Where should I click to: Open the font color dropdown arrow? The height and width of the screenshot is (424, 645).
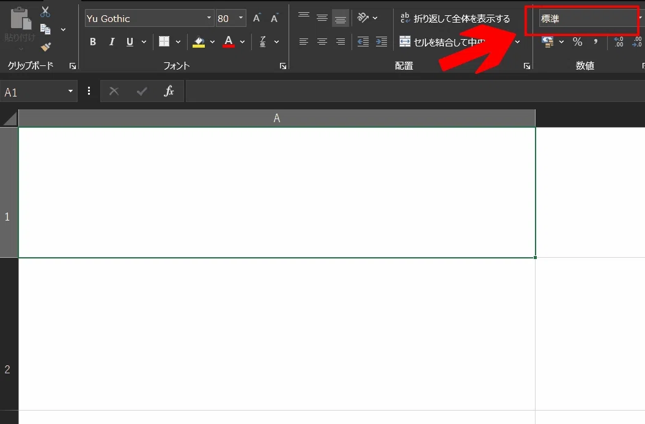pyautogui.click(x=242, y=42)
